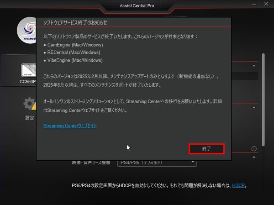Click the Assist Central Pro title text
The height and width of the screenshot is (205, 274).
click(x=137, y=6)
